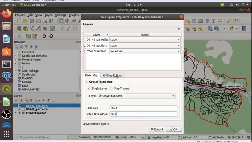Open the Show Applications grid in dock

6,134
